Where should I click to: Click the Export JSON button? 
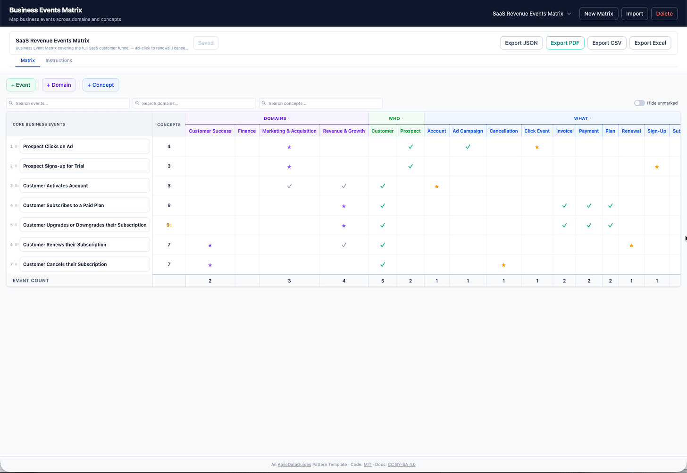(521, 43)
